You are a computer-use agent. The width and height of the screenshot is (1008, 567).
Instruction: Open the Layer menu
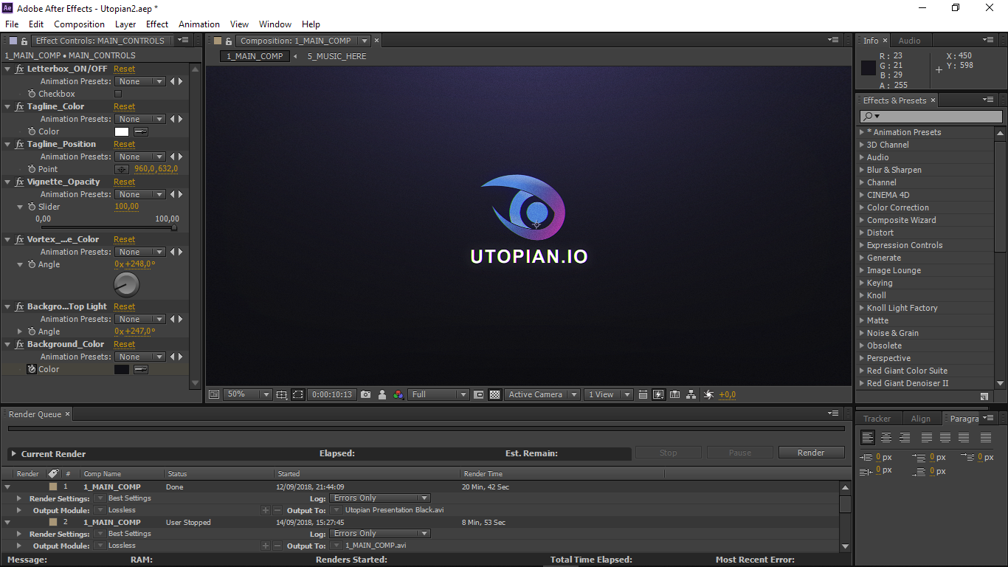[x=125, y=24]
